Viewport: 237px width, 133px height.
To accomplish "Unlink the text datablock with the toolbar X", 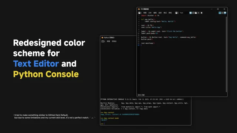I will (198, 13).
